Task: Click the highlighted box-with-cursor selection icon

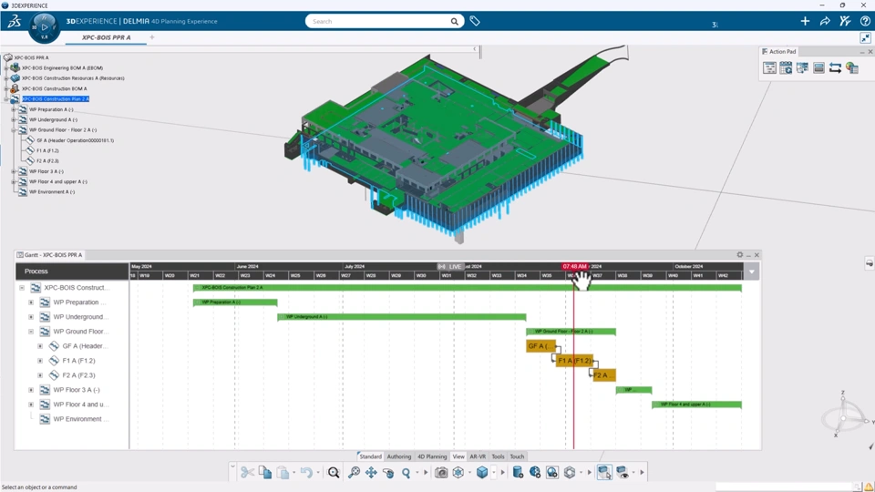Action: (603, 473)
